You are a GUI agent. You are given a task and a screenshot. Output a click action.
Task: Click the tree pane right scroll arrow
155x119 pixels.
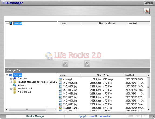[55, 109]
